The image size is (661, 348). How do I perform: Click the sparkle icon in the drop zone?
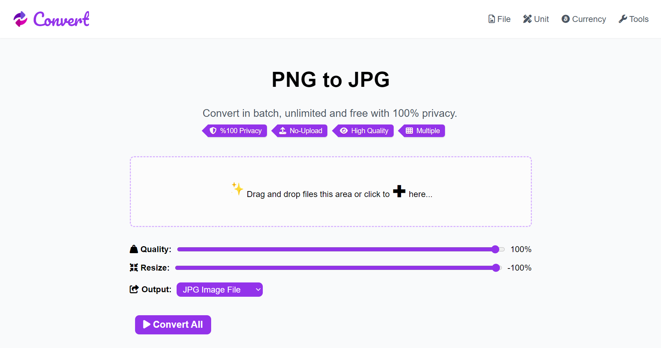[237, 189]
